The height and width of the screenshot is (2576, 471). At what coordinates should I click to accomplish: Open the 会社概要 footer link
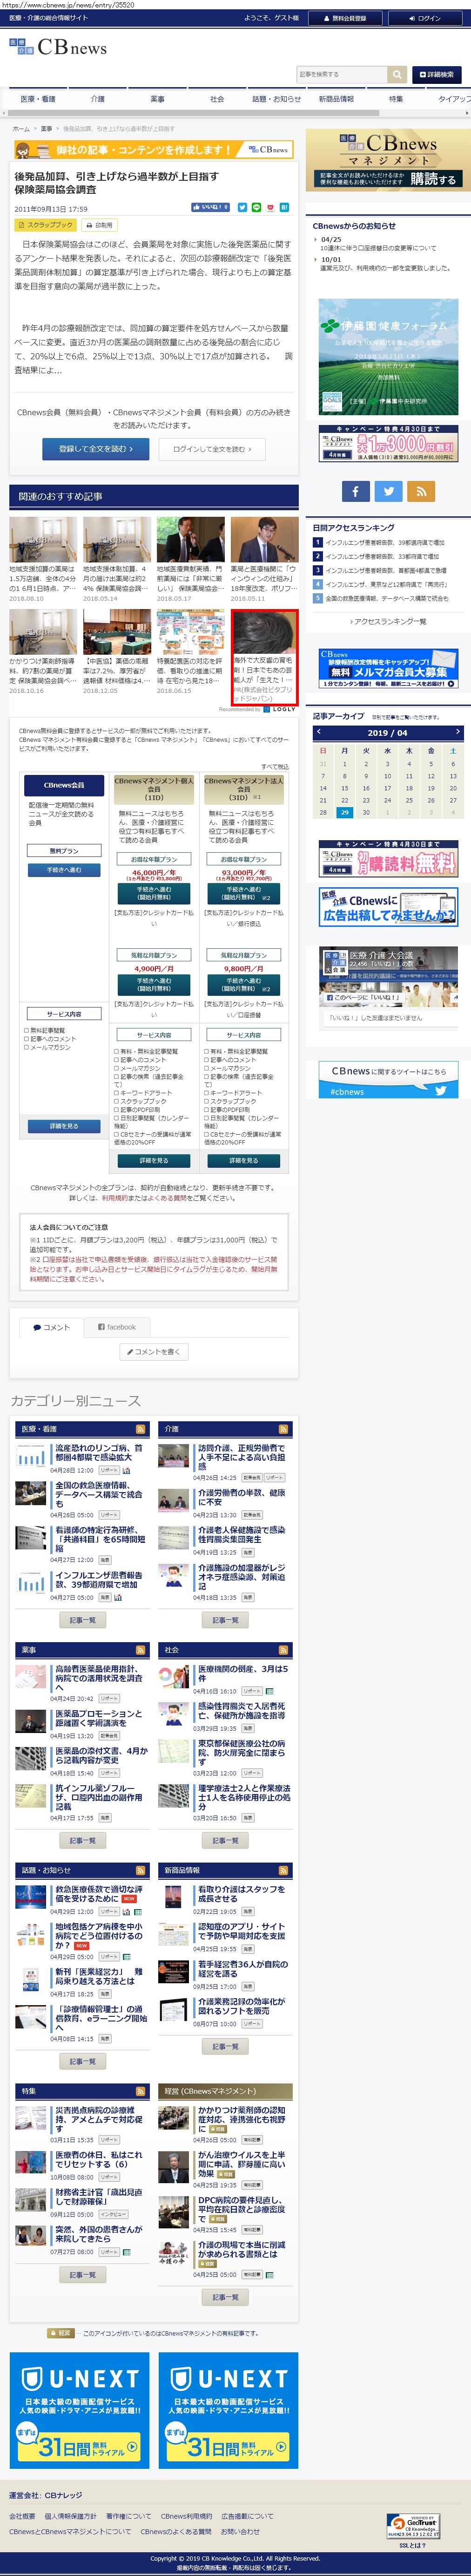click(22, 2516)
